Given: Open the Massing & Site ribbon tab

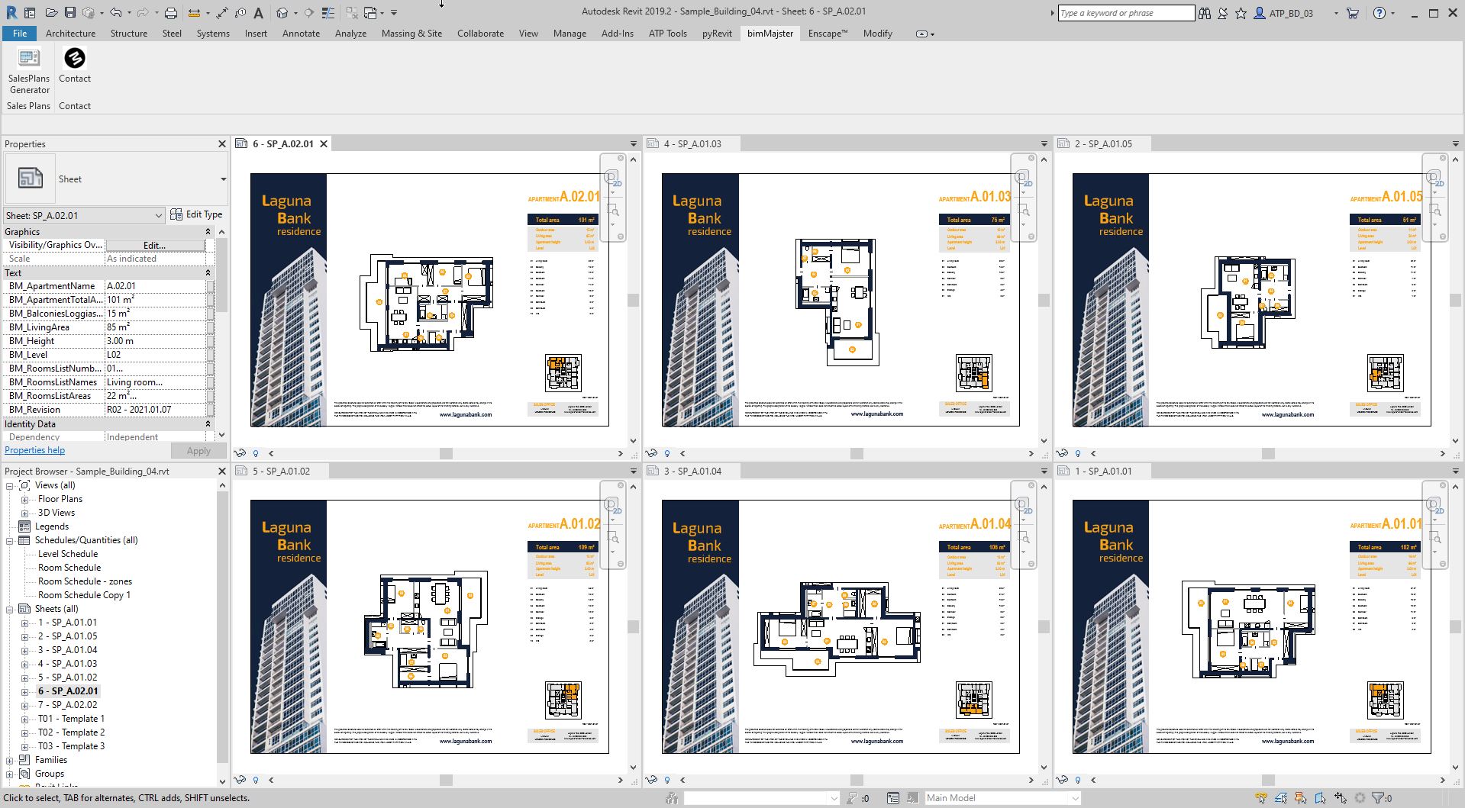Looking at the screenshot, I should [411, 34].
